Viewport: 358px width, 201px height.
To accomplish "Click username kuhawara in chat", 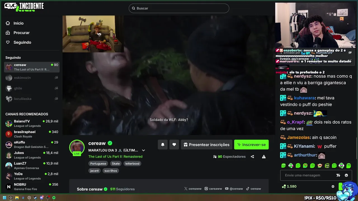I will click(304, 98).
